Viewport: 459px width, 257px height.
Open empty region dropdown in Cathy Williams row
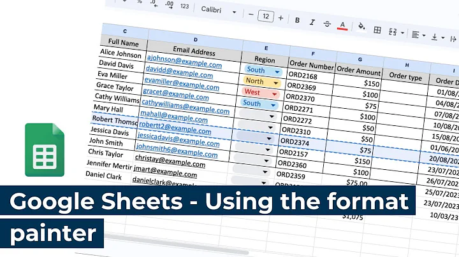click(272, 116)
